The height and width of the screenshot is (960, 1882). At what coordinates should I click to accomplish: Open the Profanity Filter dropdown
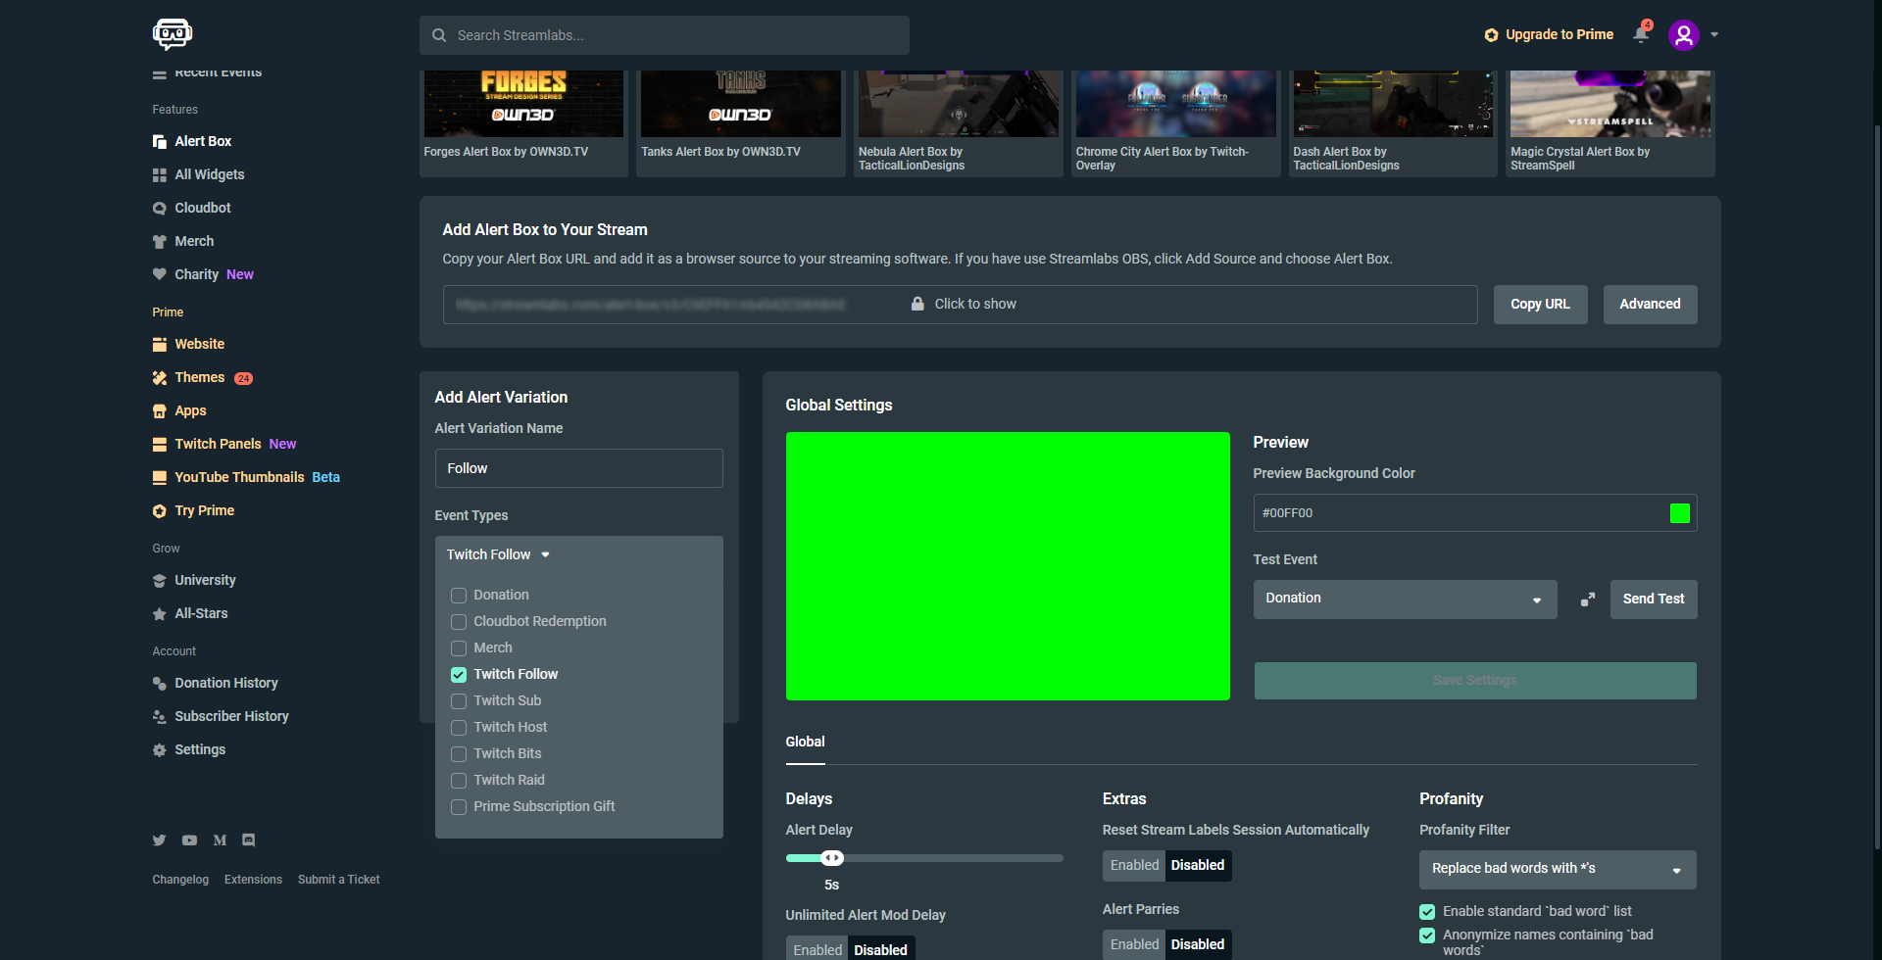coord(1558,870)
